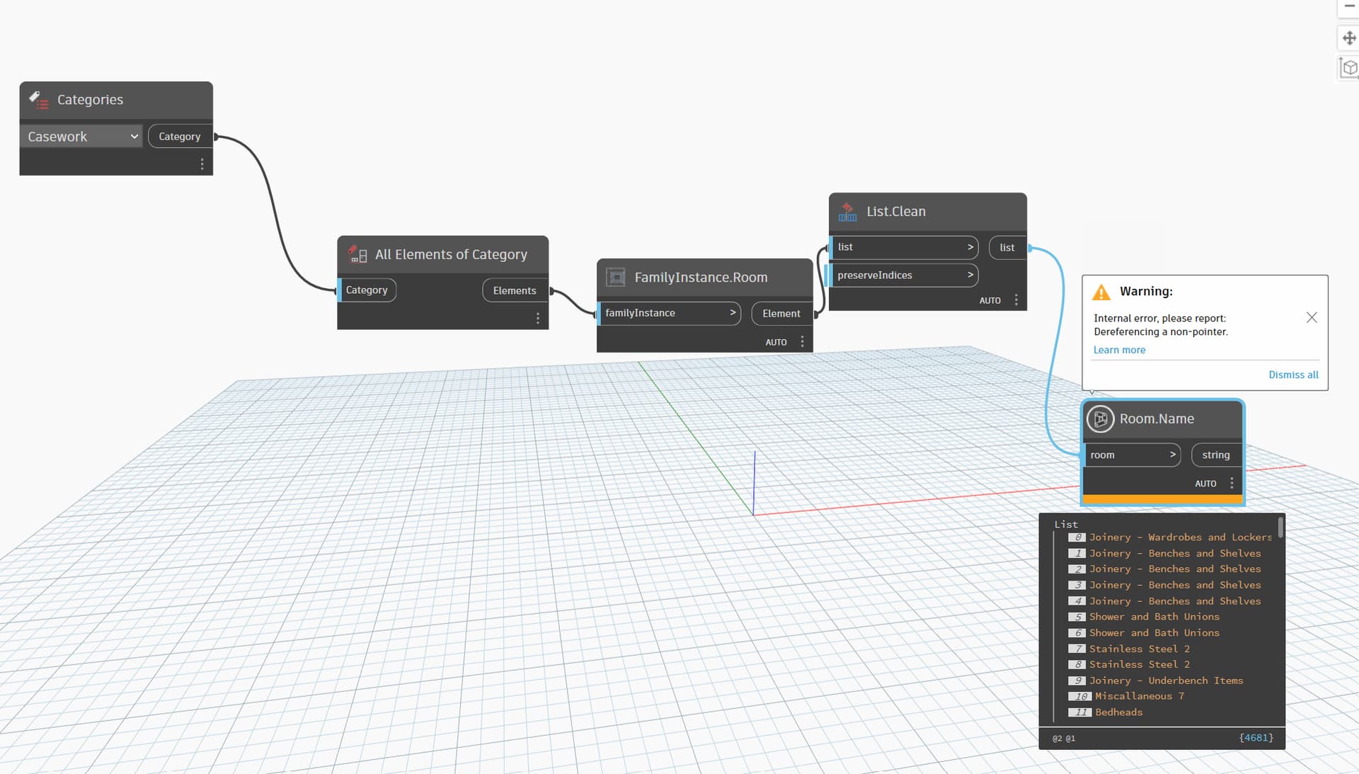The height and width of the screenshot is (774, 1359).
Task: Click the List.Clean node icon
Action: pos(847,212)
